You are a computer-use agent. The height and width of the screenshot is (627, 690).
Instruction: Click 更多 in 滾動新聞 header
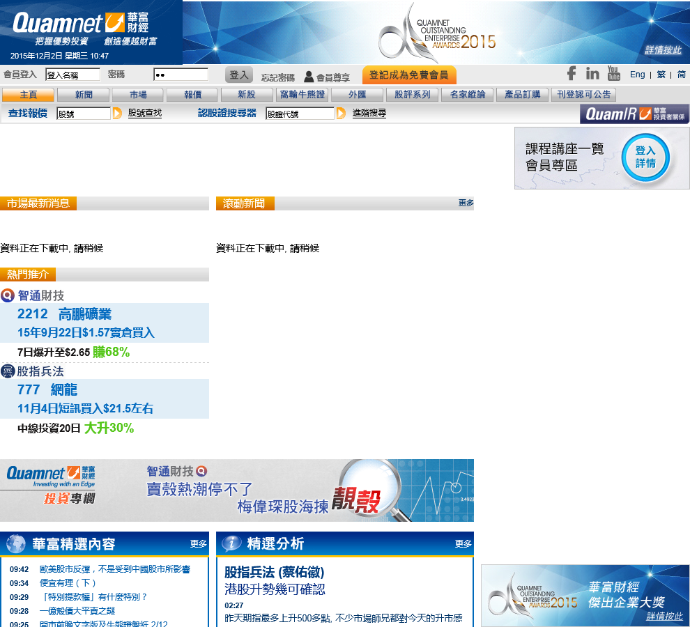(466, 203)
